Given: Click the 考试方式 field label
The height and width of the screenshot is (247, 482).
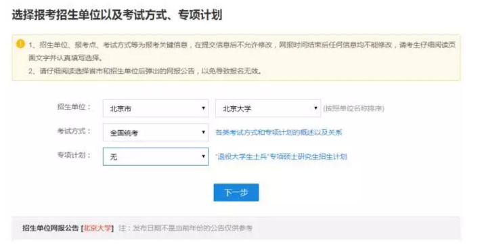Looking at the screenshot, I should point(74,131).
